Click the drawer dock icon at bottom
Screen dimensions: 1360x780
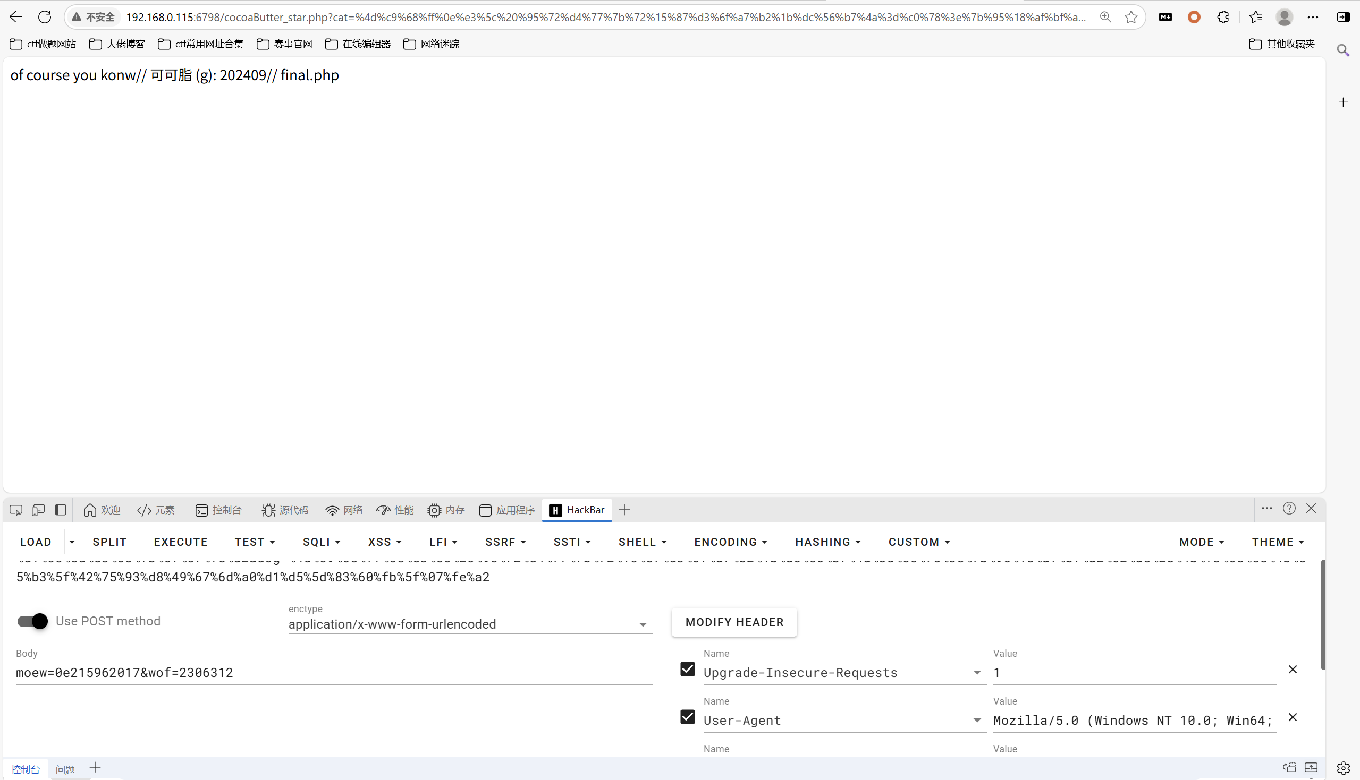(1289, 768)
